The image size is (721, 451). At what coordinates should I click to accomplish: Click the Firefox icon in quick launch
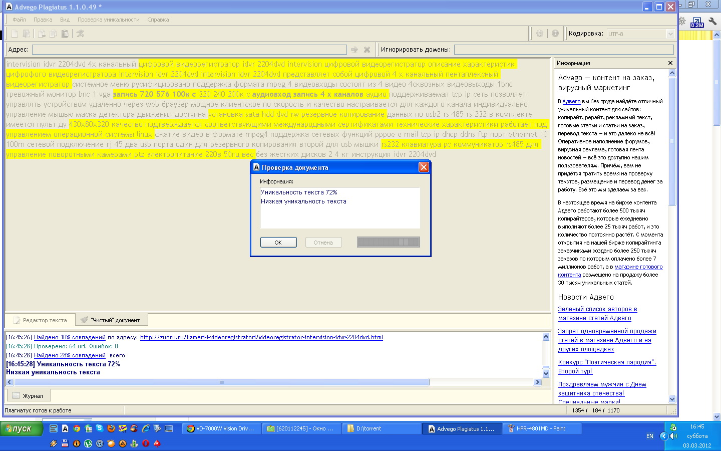pos(111,428)
